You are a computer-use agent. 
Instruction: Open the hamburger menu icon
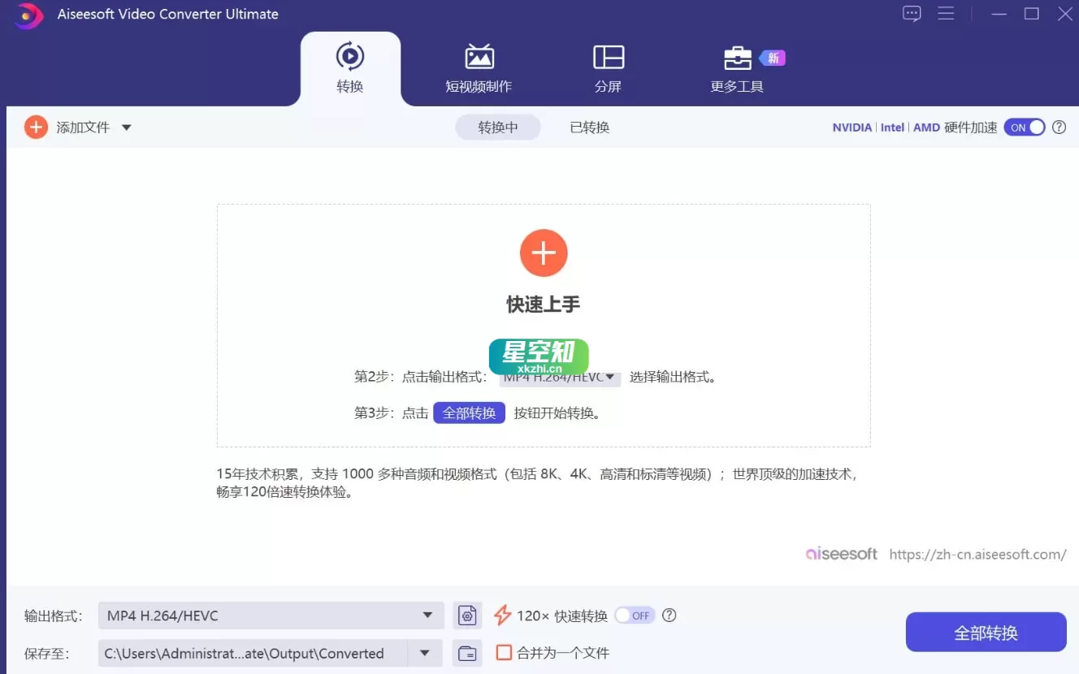[x=946, y=13]
